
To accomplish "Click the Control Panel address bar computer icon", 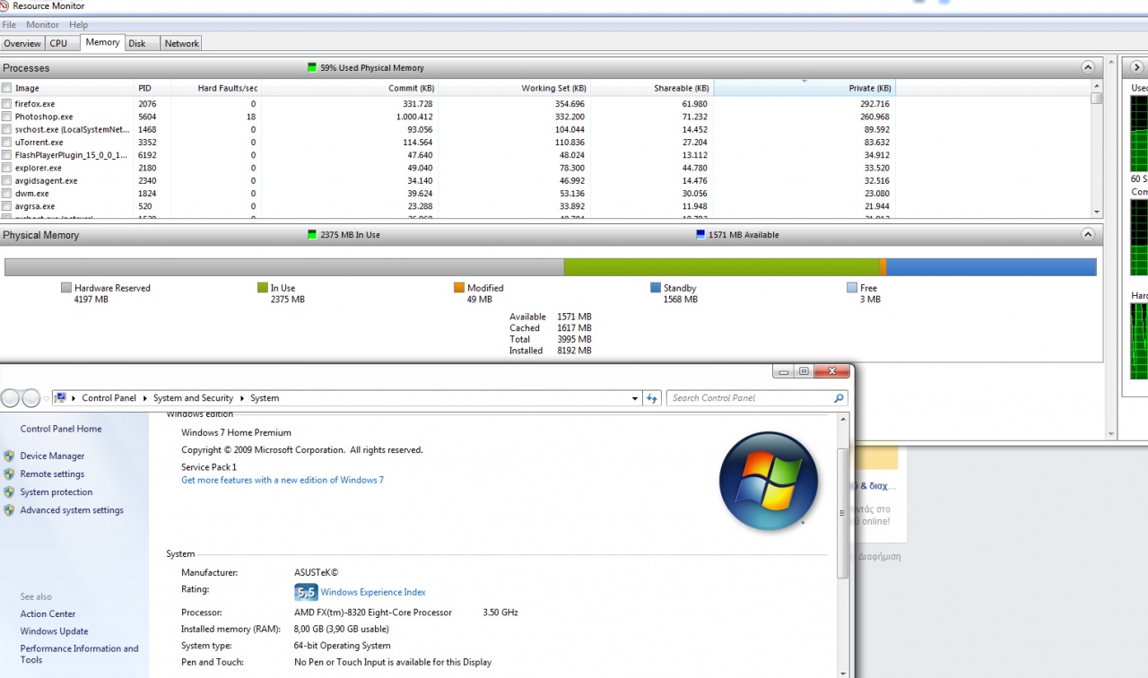I will tap(61, 398).
